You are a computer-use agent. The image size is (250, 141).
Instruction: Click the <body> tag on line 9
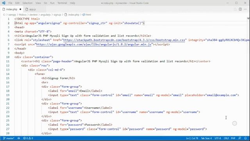coord(20,53)
